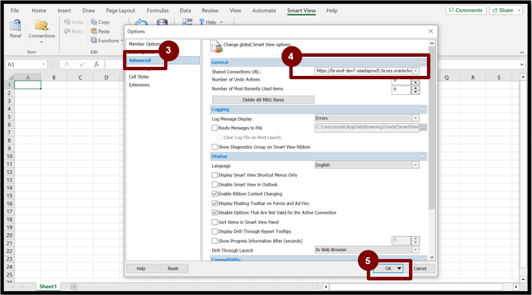Expand the Help menu chevron in ribbon
Viewport: 532px width, 295px height.
221,22
